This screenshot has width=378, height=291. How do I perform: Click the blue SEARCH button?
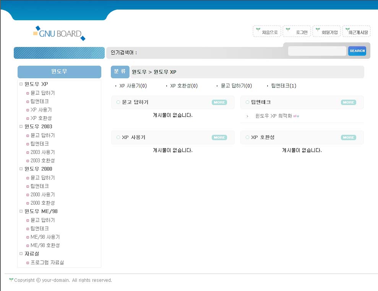pyautogui.click(x=357, y=51)
